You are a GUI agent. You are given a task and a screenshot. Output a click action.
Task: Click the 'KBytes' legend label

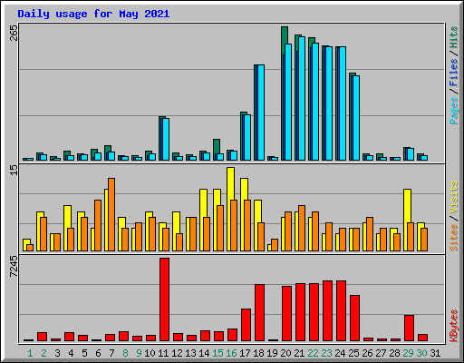point(454,326)
